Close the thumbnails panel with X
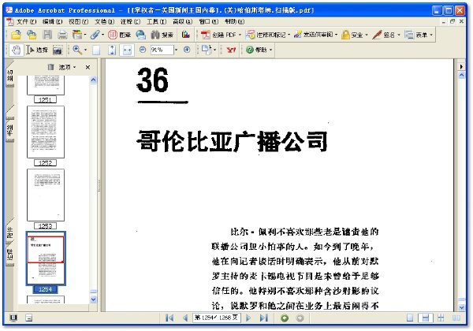 (88, 67)
